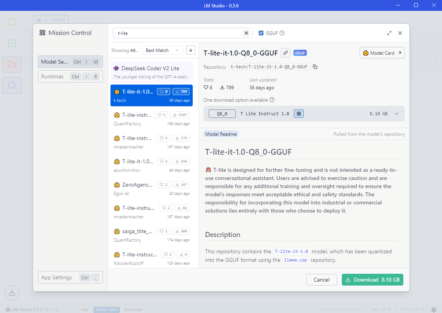
Task: Click the GPU offload icon beside T Lite Instruct
Action: pos(299,114)
